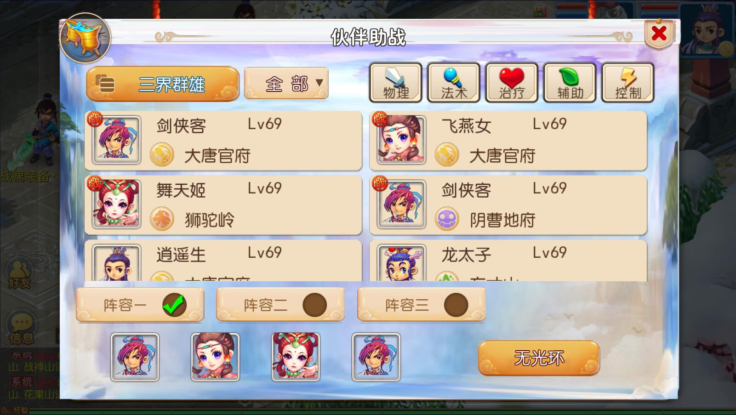
Task: Filter partners by 治疗 heart icon
Action: point(512,83)
